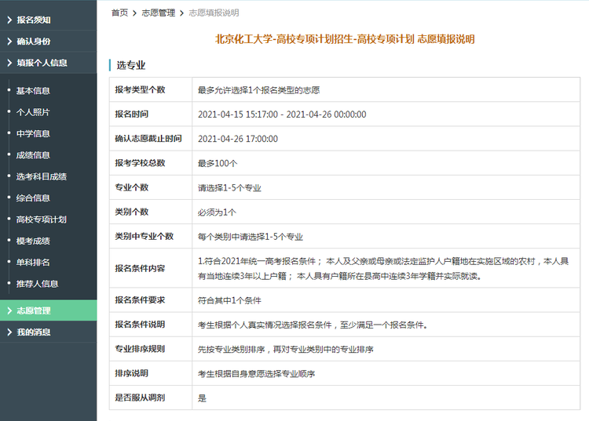The height and width of the screenshot is (421, 589).
Task: Click the value 每个类别中请选择1-5个专业
Action: coord(251,237)
